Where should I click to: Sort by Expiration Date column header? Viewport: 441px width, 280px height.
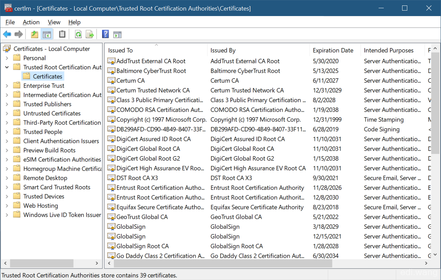(335, 50)
